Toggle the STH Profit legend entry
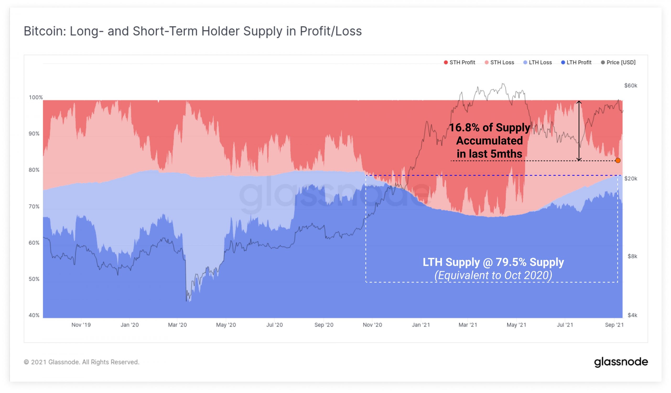 click(x=459, y=62)
